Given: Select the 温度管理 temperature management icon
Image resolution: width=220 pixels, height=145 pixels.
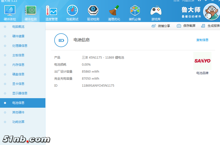Looking at the screenshot, I should [51, 11].
